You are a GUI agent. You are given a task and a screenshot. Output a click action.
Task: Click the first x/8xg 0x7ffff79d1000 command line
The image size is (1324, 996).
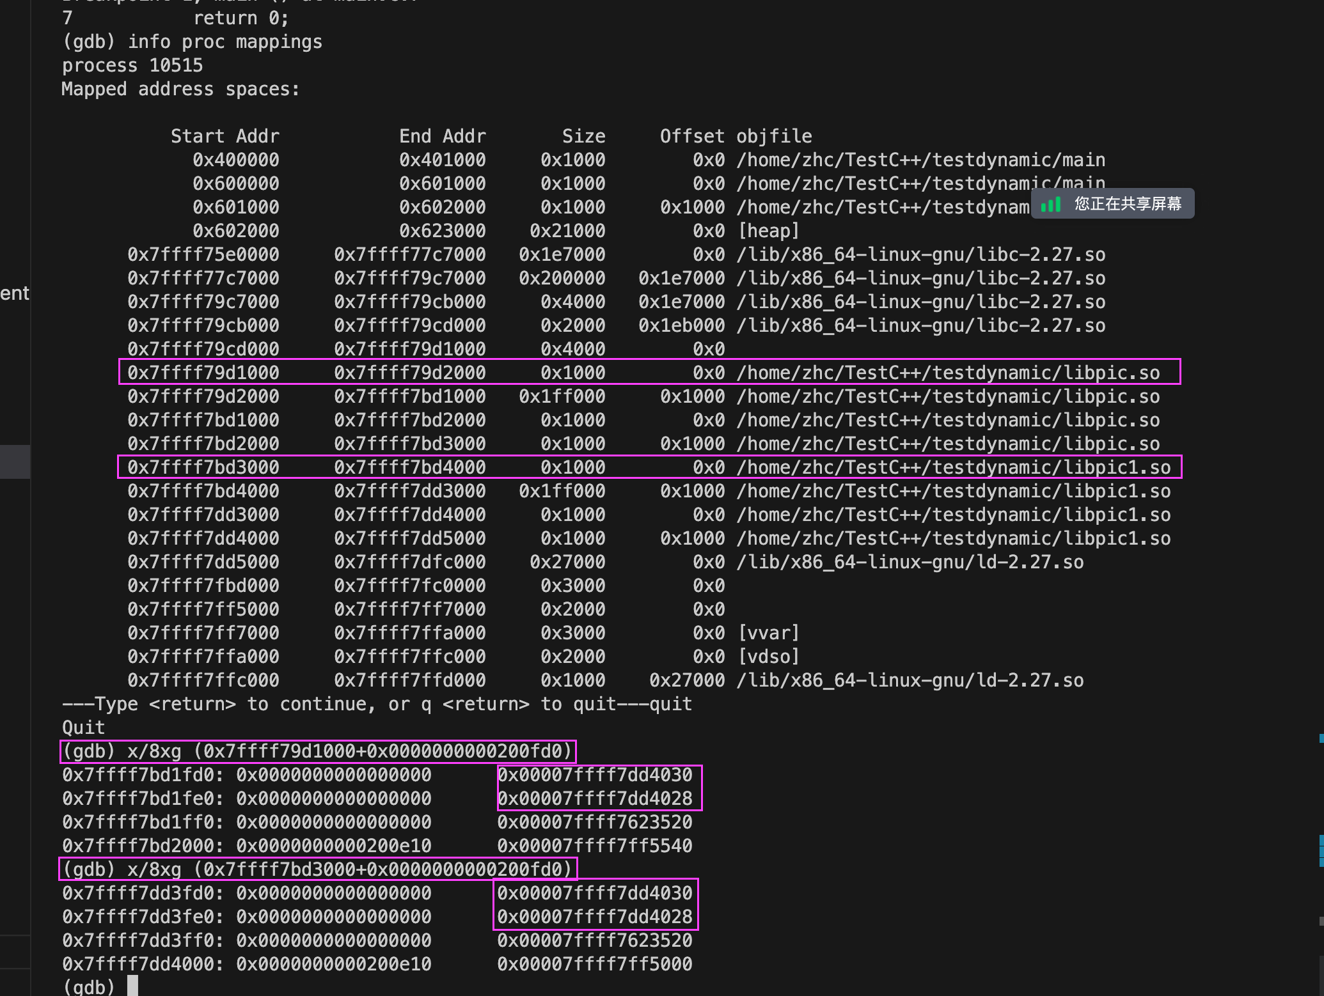point(318,751)
